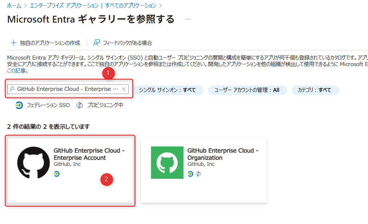Open エンタープライズ アプリケーション breadcrumb link
Screen dimensions: 368x224
64,5
